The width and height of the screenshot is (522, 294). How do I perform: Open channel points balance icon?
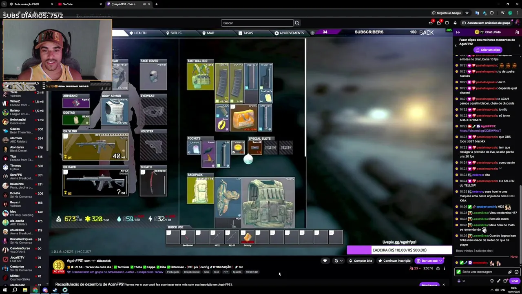(x=459, y=281)
